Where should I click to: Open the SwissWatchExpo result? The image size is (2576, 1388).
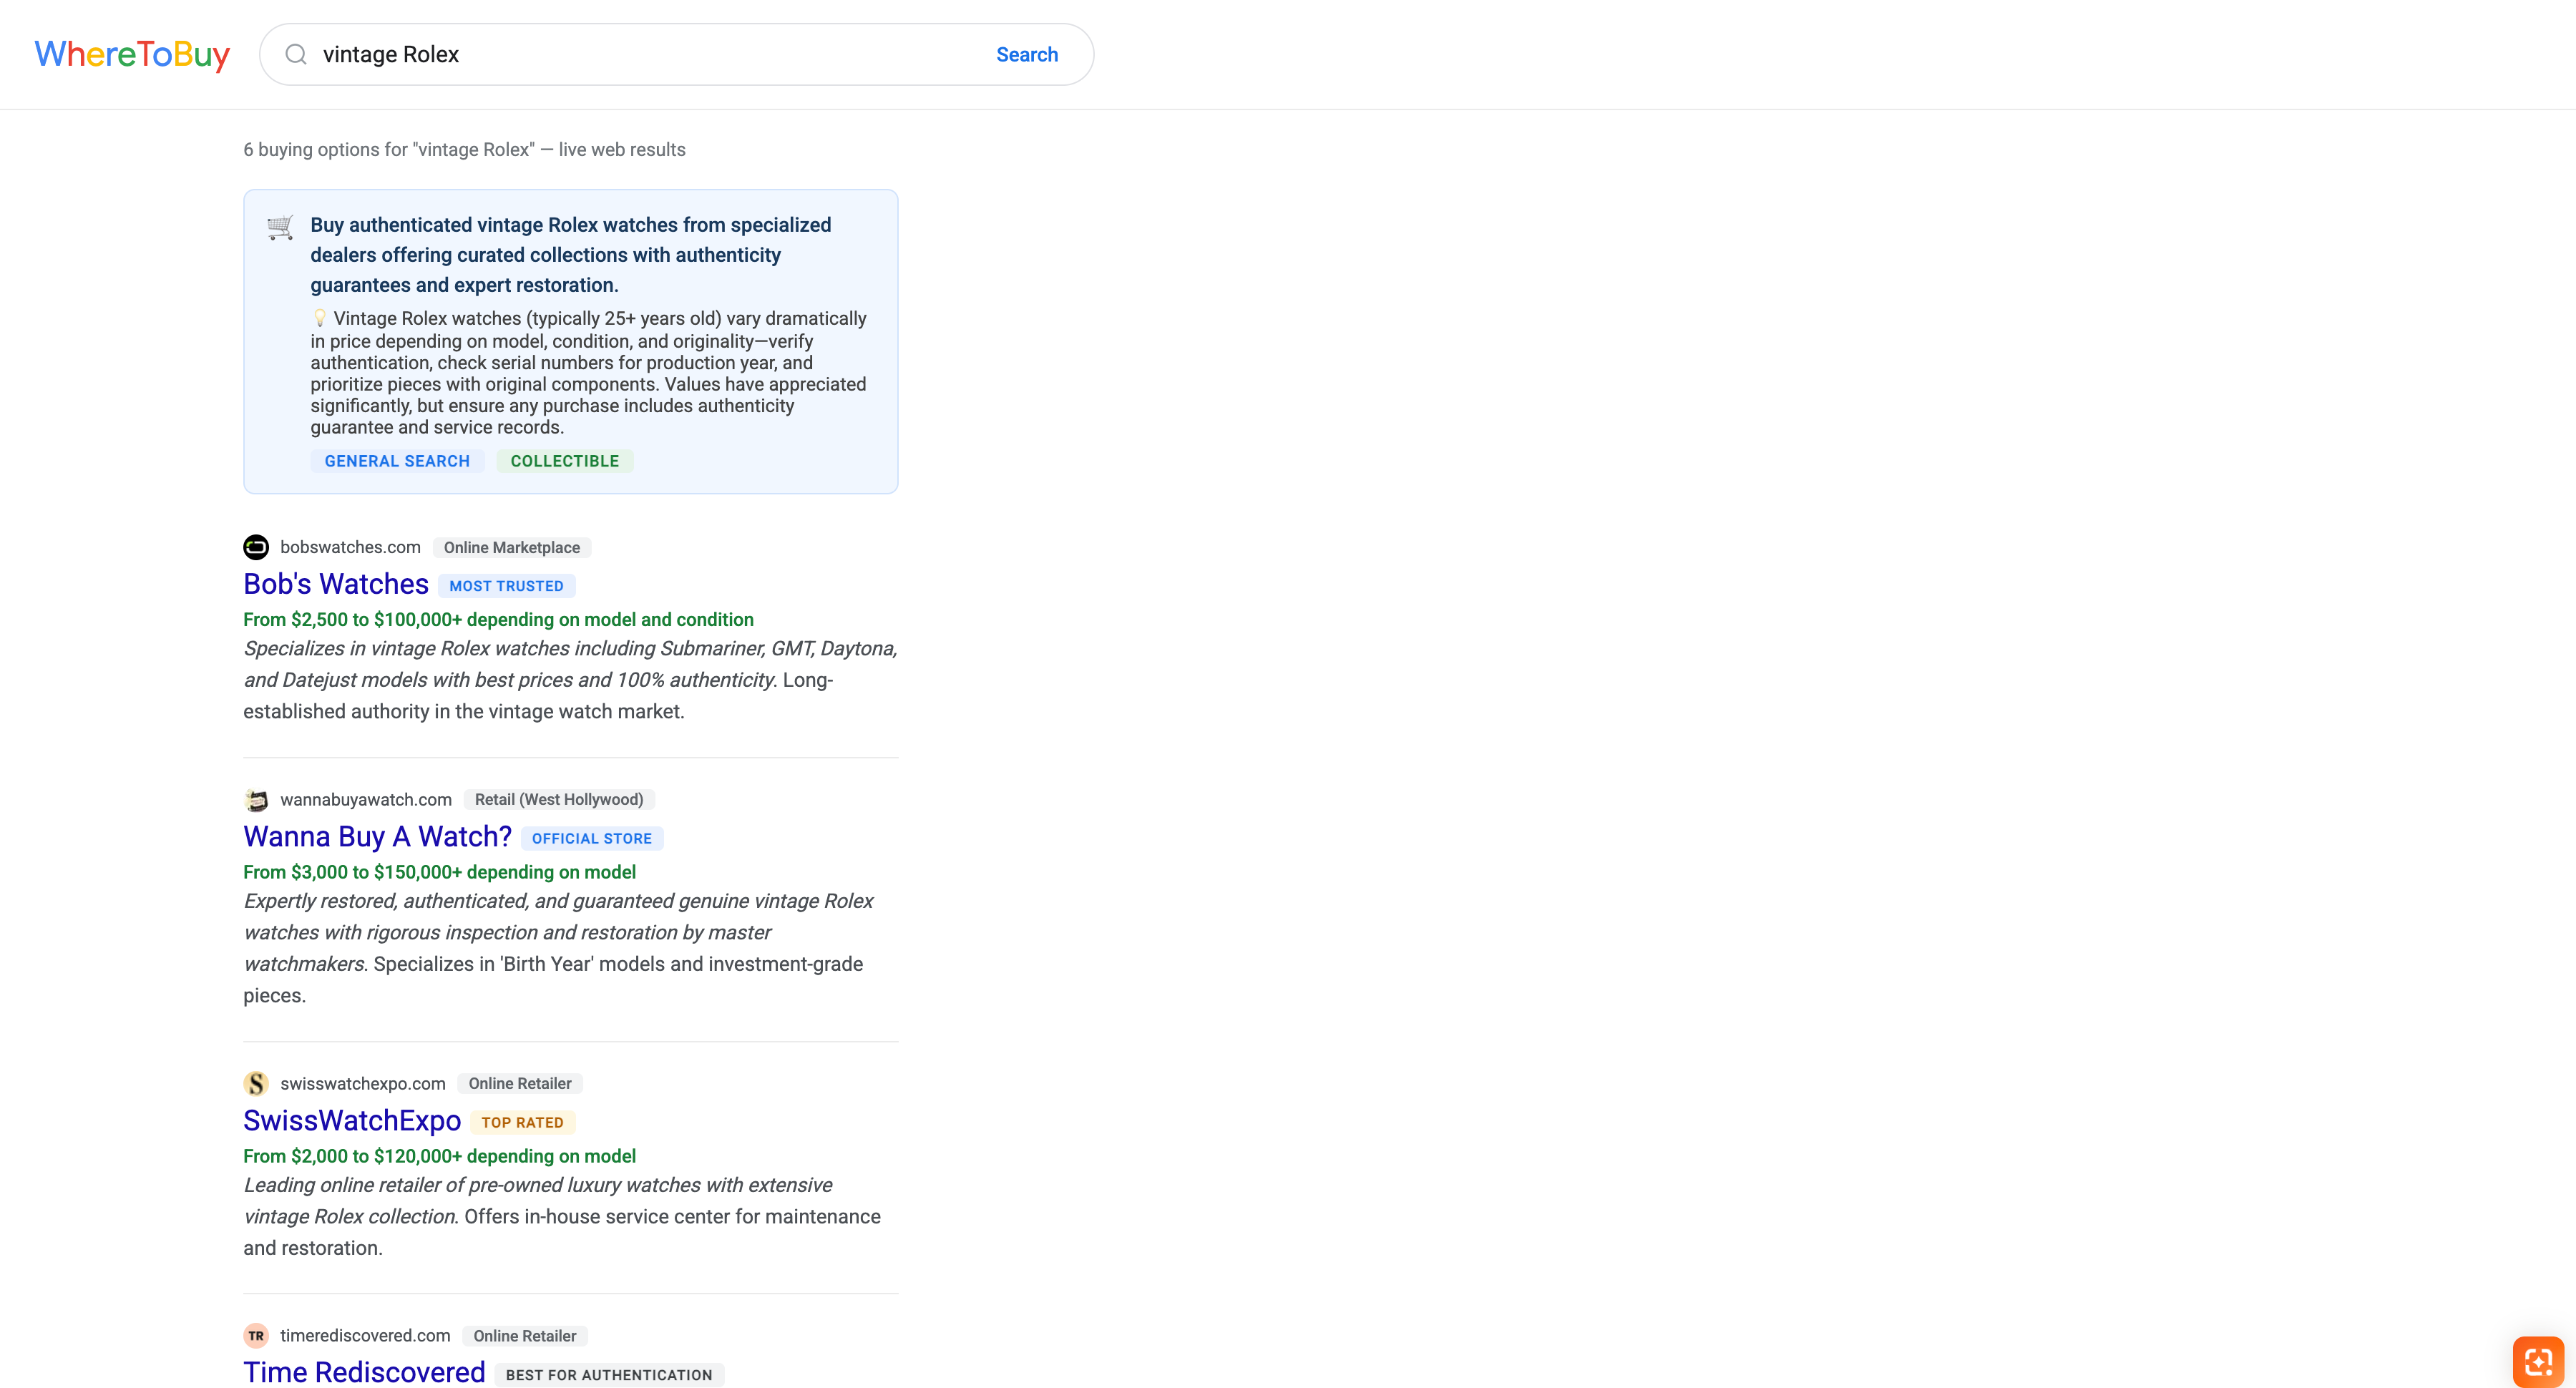(352, 1120)
